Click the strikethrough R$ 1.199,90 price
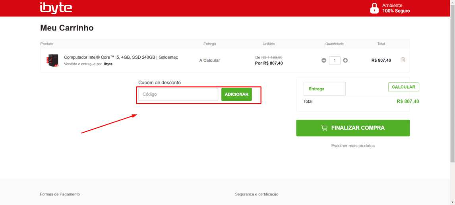Viewport: 455px width, 205px height. tap(272, 57)
